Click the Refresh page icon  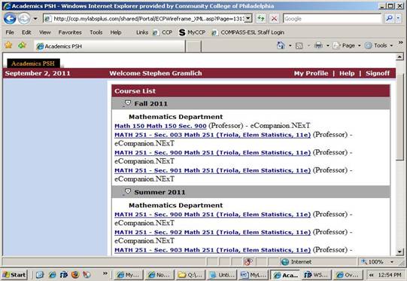pos(261,18)
